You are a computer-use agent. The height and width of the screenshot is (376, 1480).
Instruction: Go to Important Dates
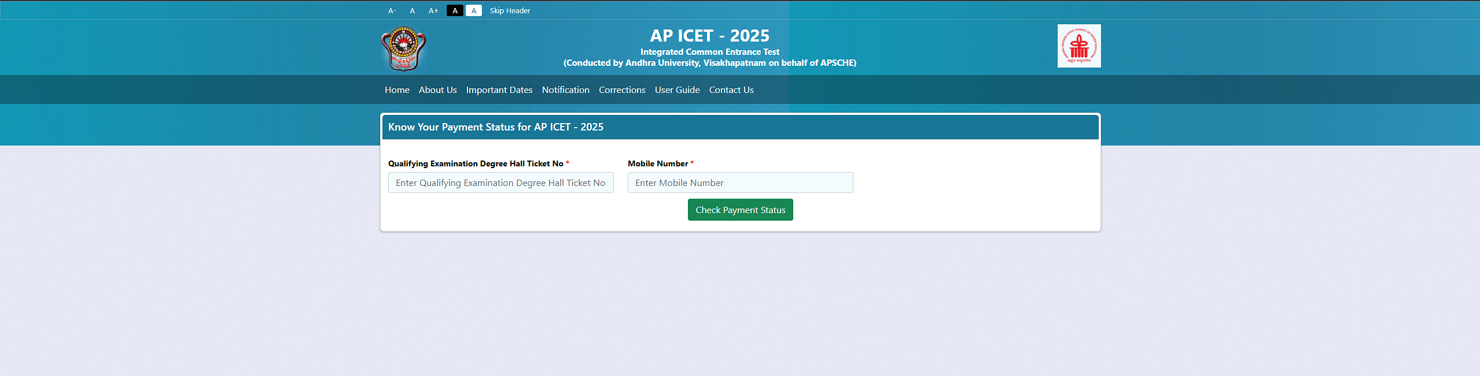pos(499,90)
